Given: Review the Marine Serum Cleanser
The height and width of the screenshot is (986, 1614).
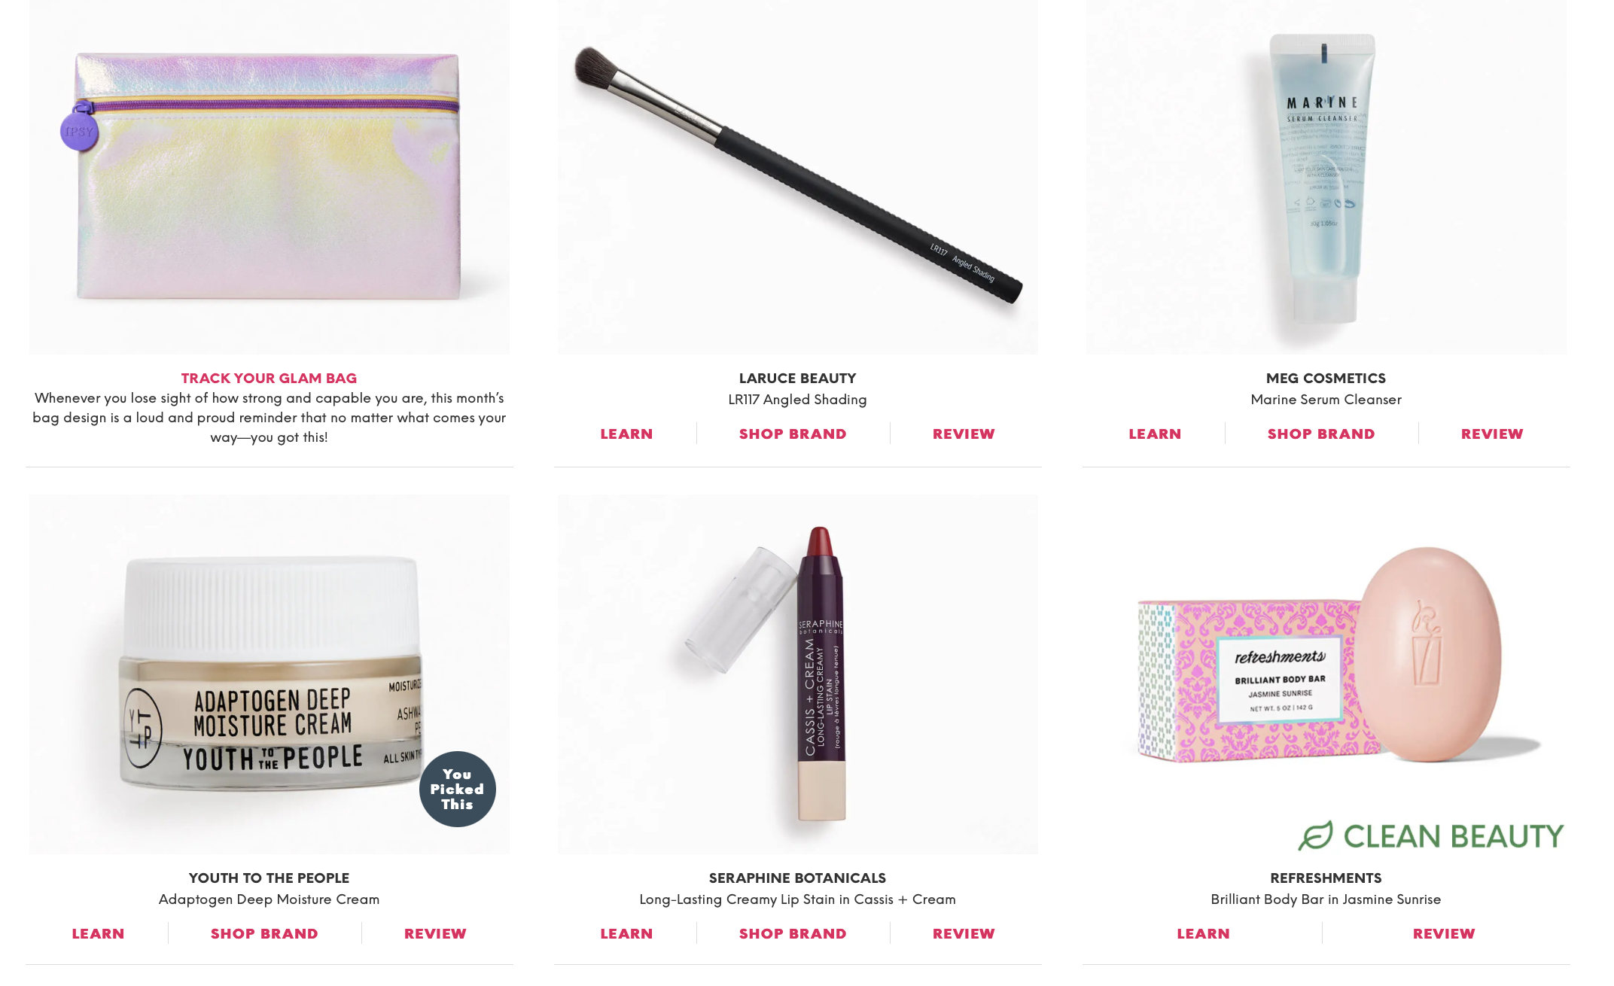Looking at the screenshot, I should coord(1492,434).
